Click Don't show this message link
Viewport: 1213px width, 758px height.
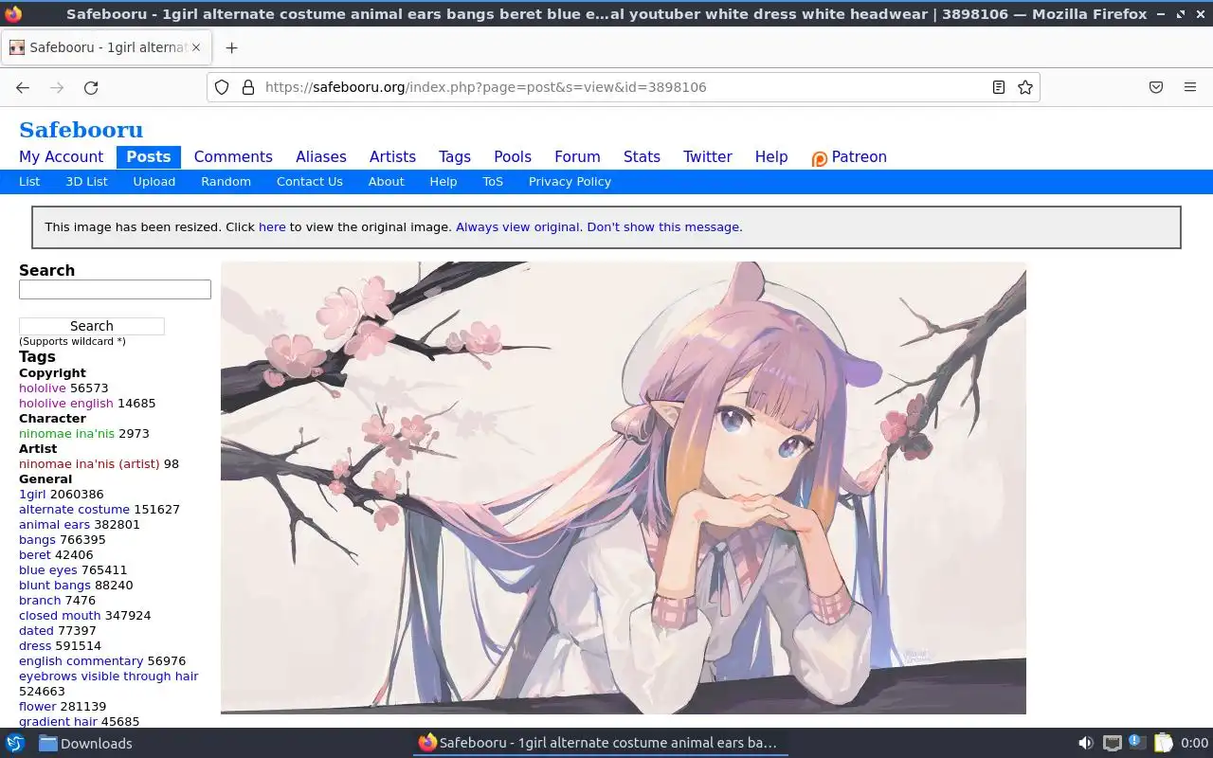(662, 227)
